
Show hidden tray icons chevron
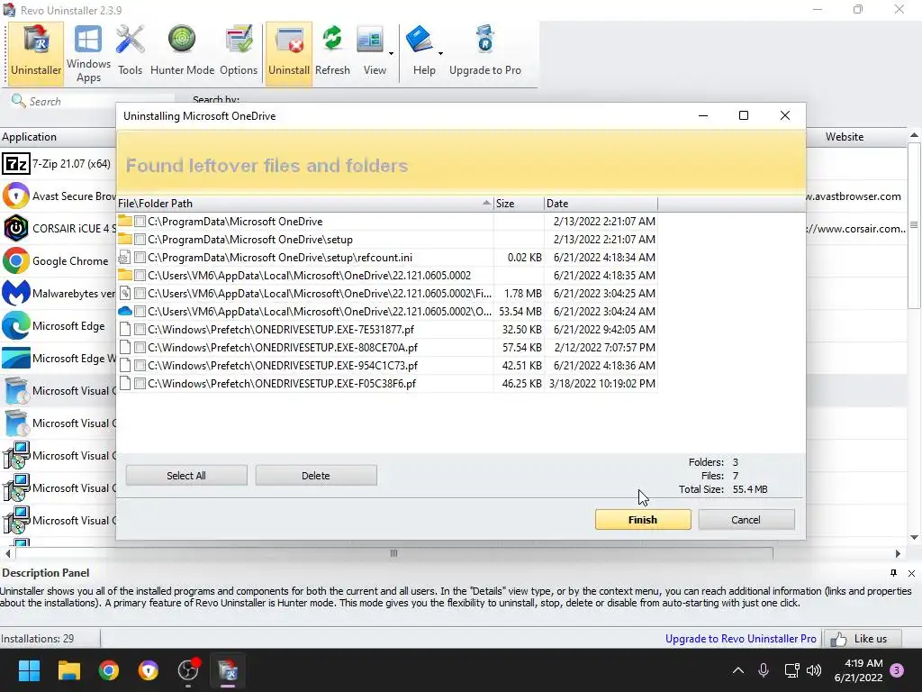coord(738,670)
